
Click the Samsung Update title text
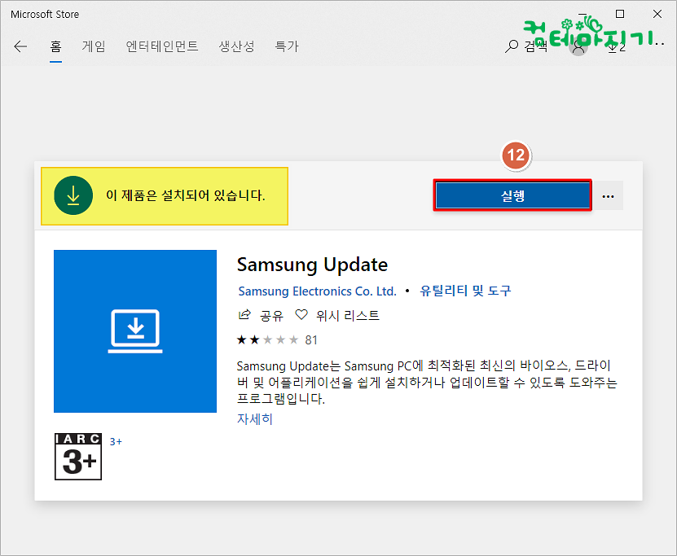click(312, 265)
